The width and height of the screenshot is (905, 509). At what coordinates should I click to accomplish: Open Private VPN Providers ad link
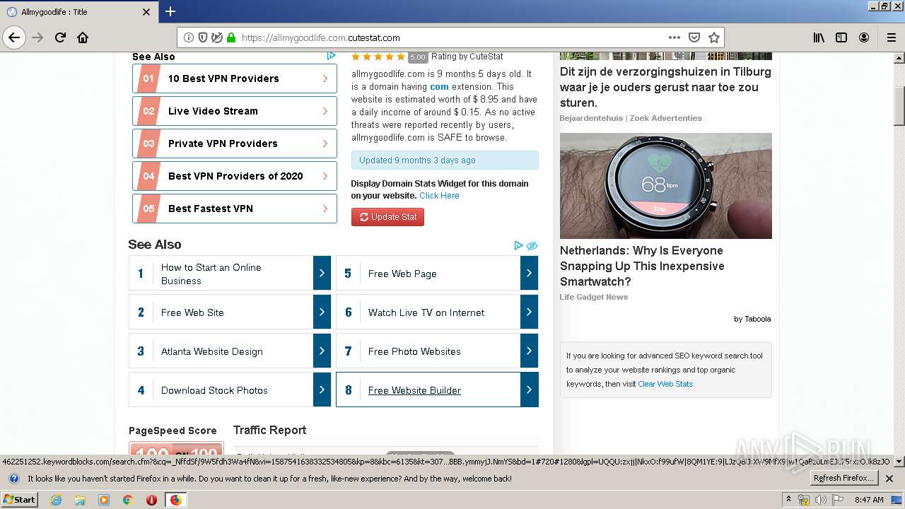(235, 144)
